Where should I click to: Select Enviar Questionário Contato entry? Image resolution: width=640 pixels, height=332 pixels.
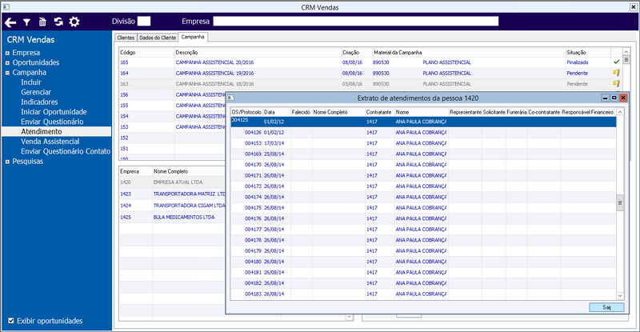click(x=66, y=151)
